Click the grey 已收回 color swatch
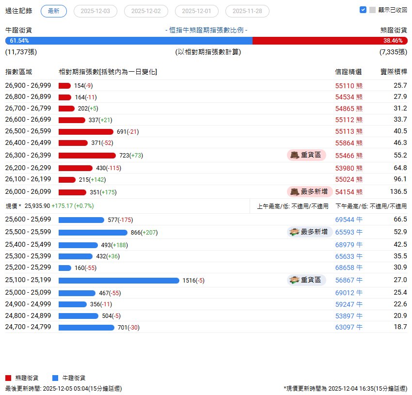Viewport: 412px width, 395px height. click(372, 10)
